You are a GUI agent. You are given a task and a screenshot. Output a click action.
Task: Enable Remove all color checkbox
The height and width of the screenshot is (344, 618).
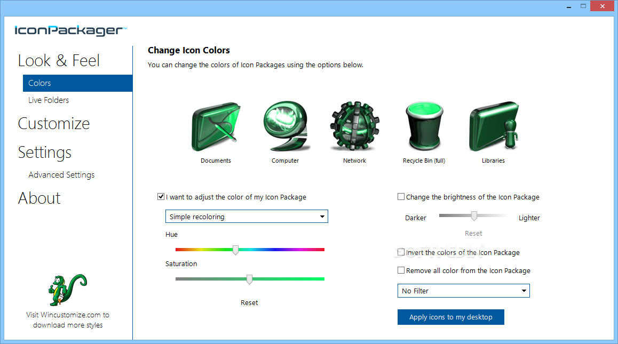click(x=401, y=270)
